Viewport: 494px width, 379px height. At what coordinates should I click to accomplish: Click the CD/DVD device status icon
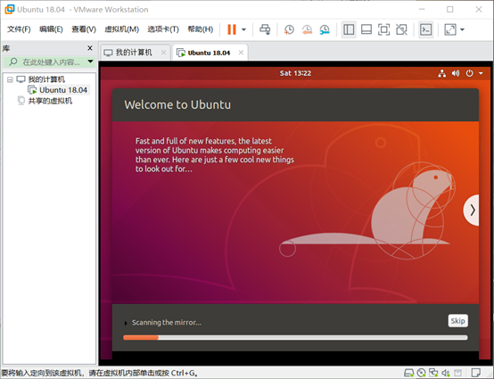click(421, 374)
